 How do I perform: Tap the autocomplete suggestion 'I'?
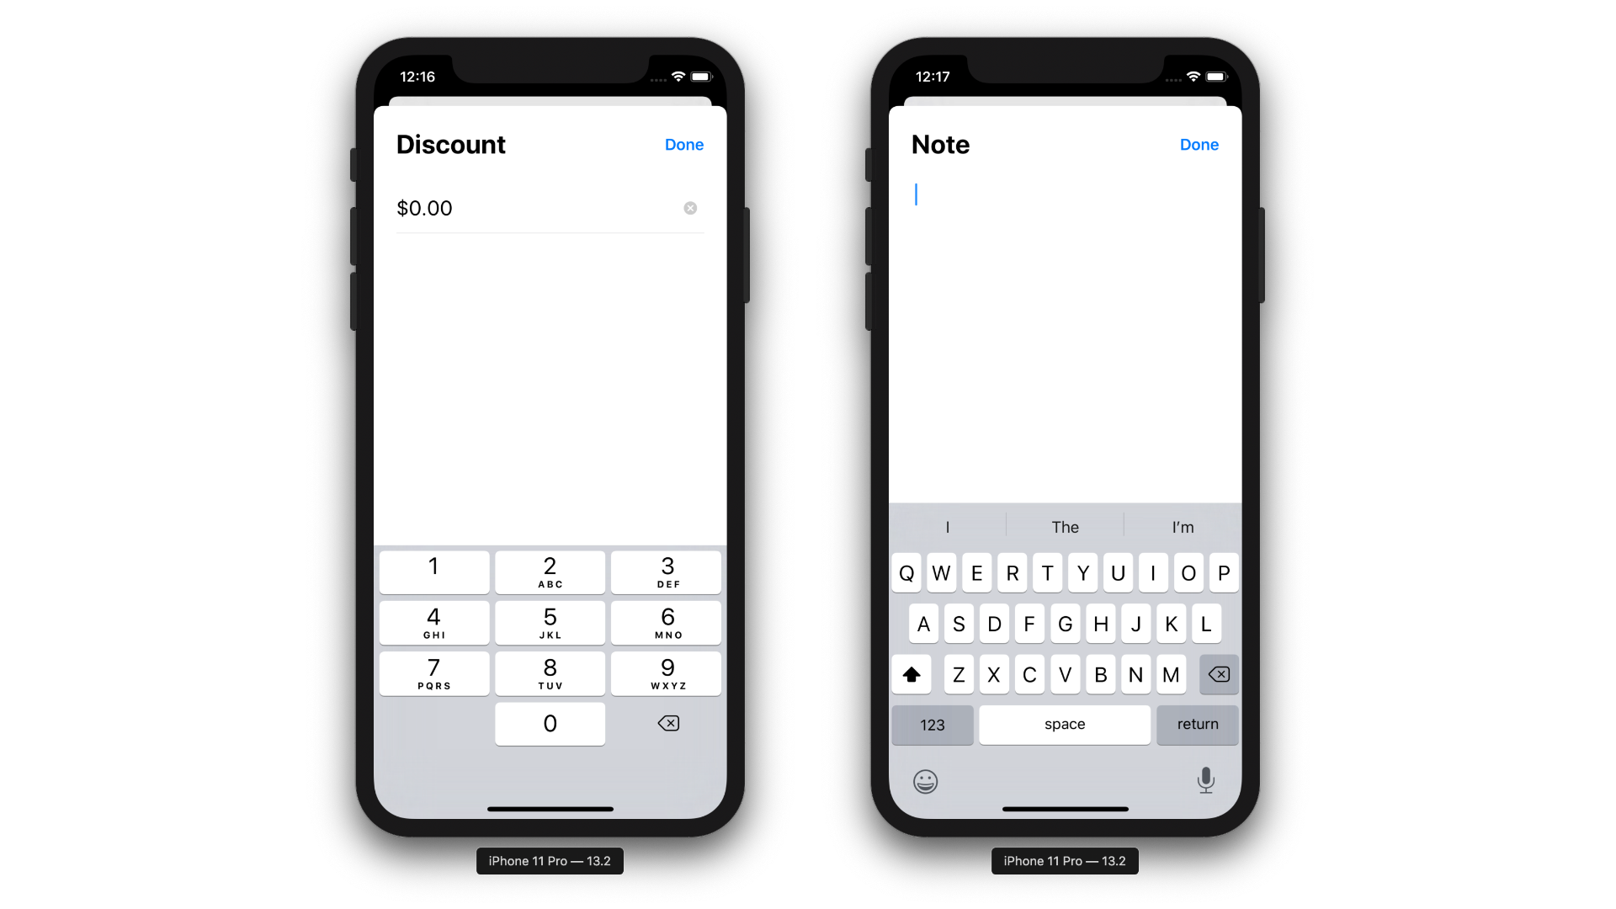(947, 526)
